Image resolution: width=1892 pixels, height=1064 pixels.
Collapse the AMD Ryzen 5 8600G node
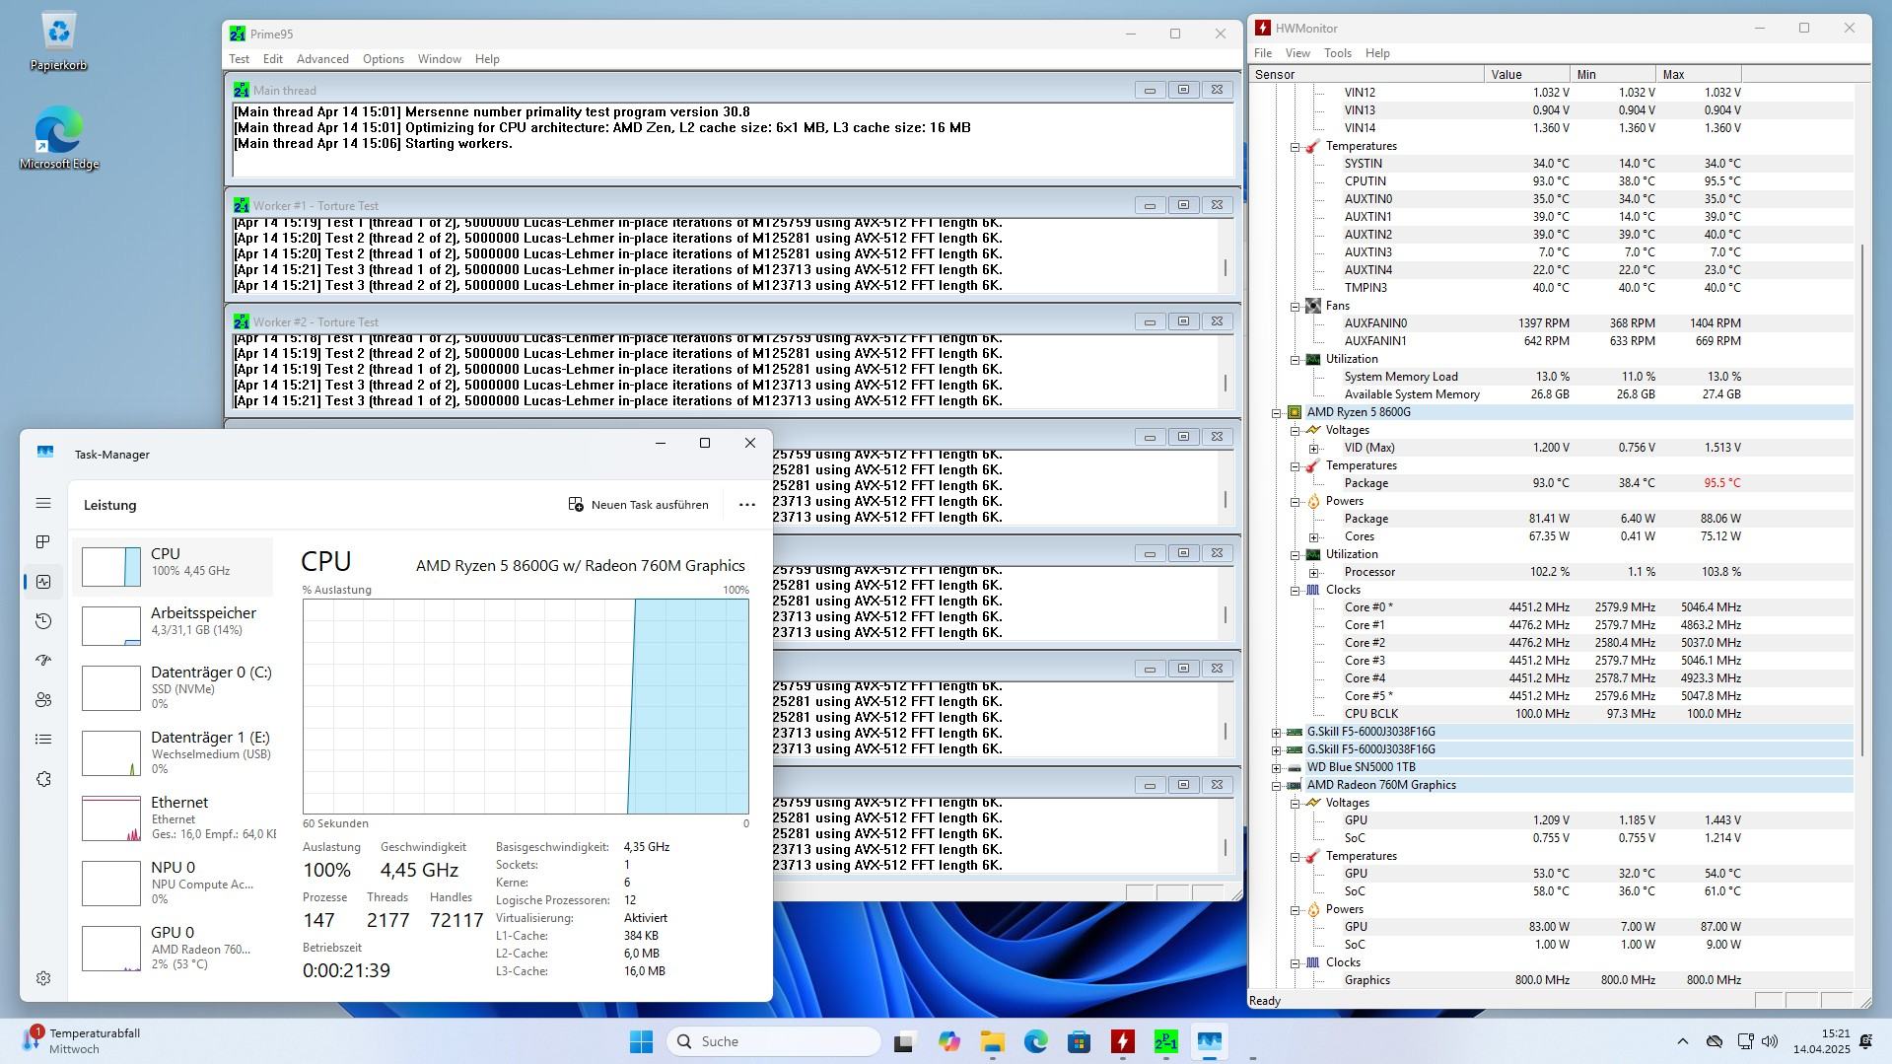1276,412
